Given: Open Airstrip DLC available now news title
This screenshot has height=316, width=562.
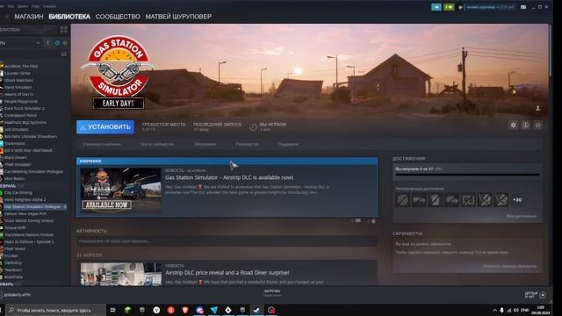Looking at the screenshot, I should pyautogui.click(x=229, y=177).
